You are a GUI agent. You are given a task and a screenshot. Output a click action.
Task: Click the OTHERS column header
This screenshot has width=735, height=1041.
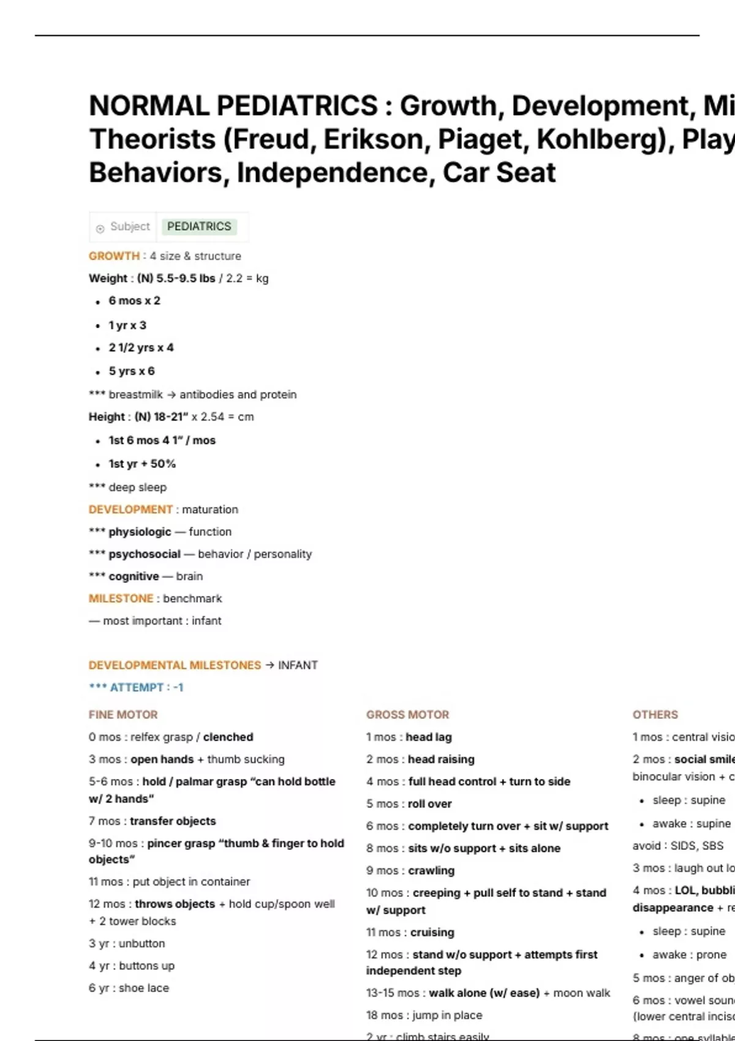[x=655, y=715]
